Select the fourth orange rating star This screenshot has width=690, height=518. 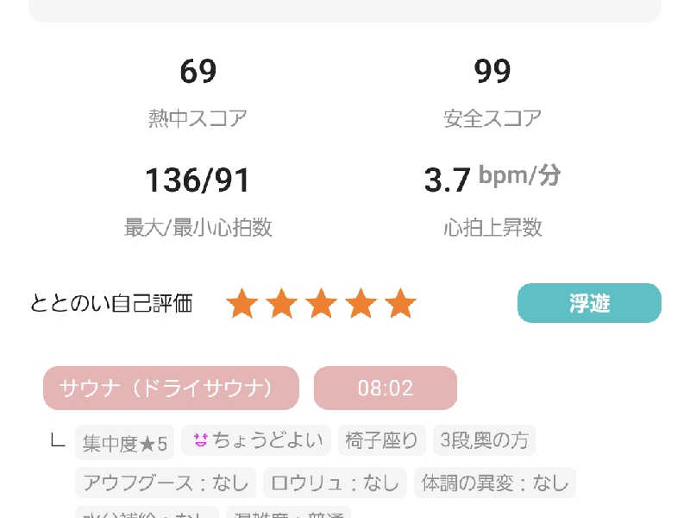coord(361,303)
